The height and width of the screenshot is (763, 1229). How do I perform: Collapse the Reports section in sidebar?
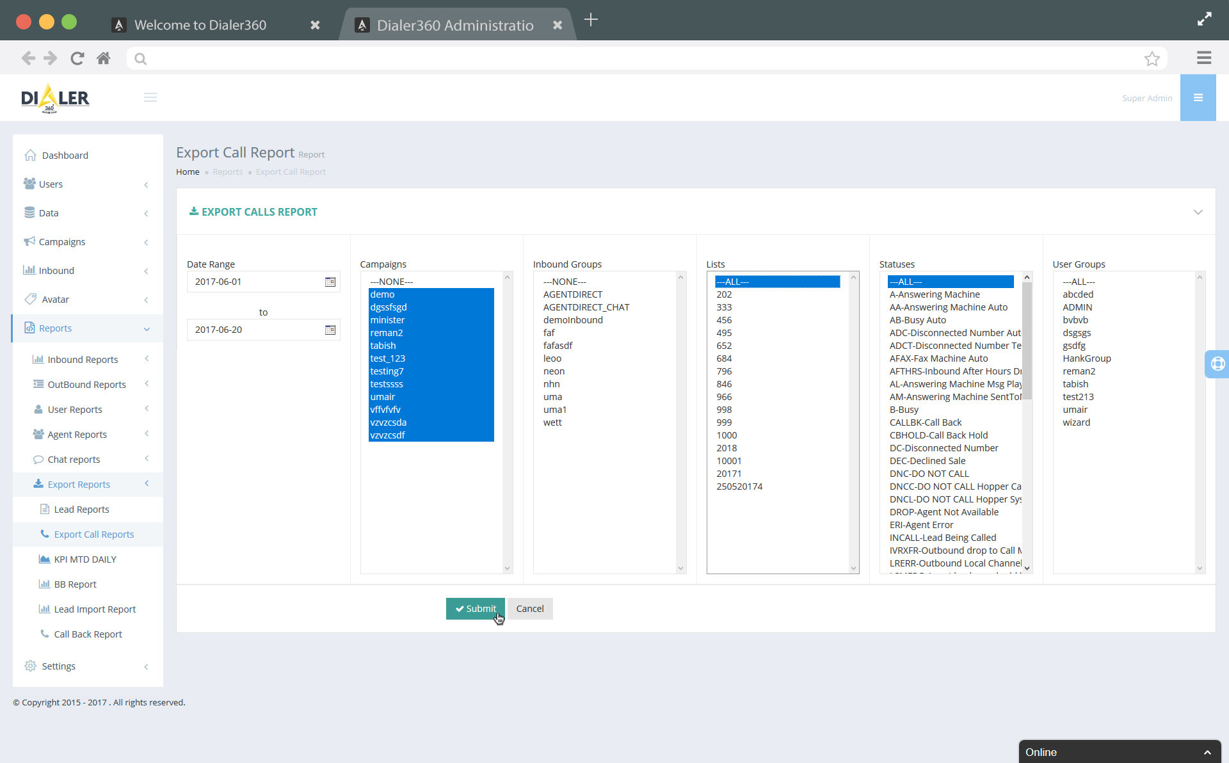[x=55, y=328]
